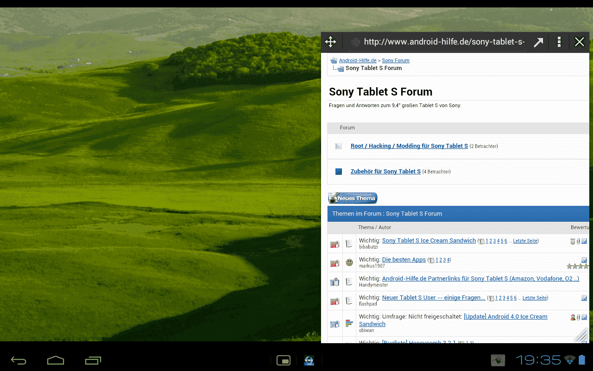This screenshot has width=593, height=371.
Task: Click the Thema / Autor column header
Action: [374, 227]
